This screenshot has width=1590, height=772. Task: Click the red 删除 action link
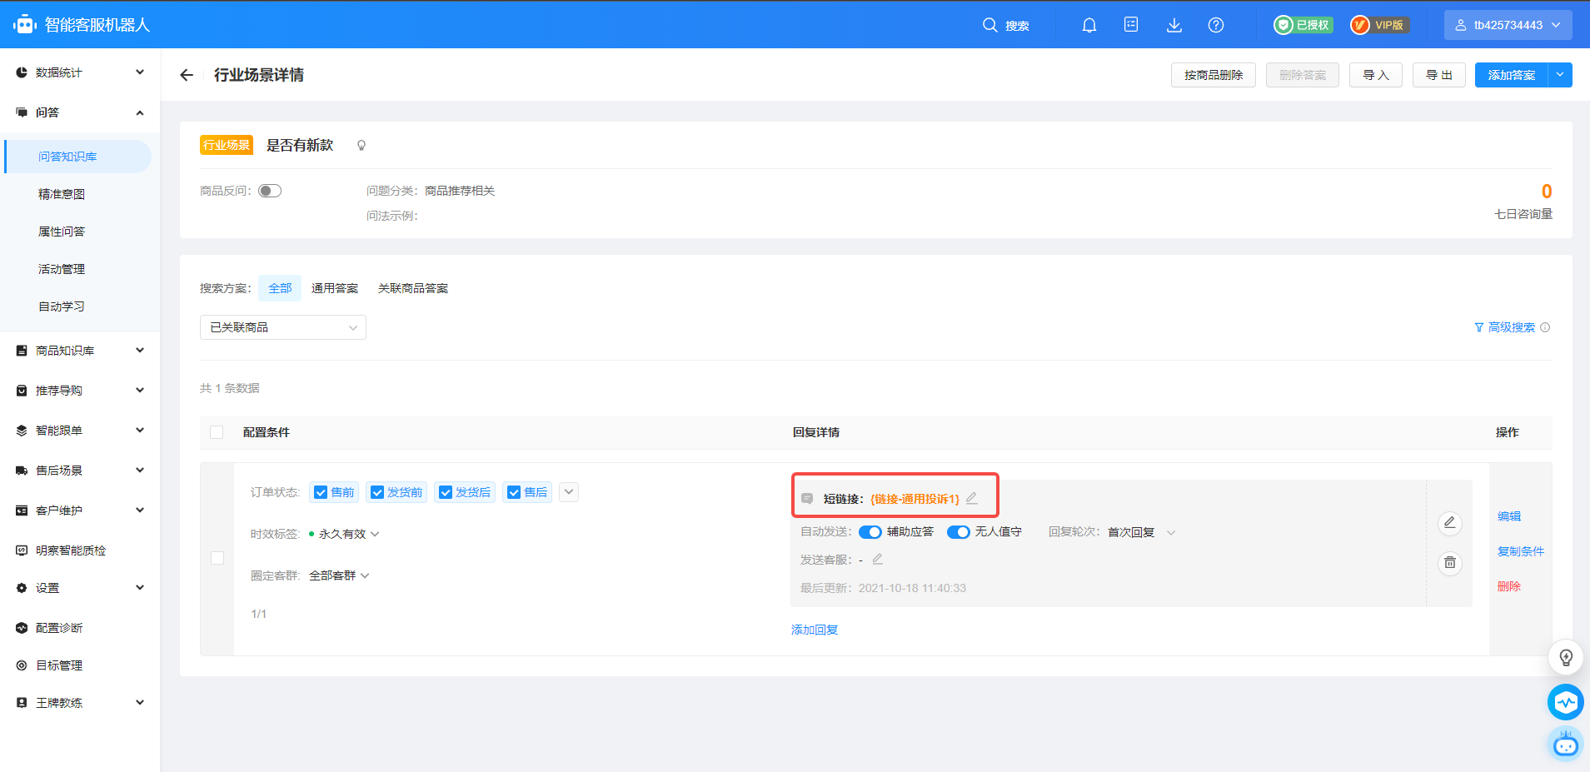coord(1509,586)
